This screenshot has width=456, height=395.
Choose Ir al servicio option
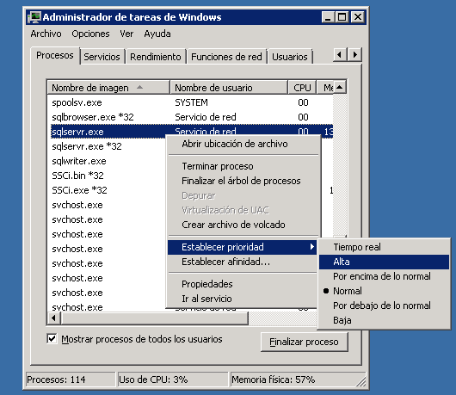tap(242, 299)
